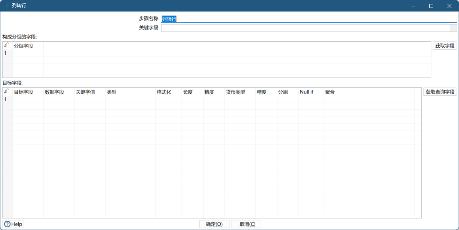Confirm with the 确定(O) button
The width and height of the screenshot is (459, 230).
point(214,224)
